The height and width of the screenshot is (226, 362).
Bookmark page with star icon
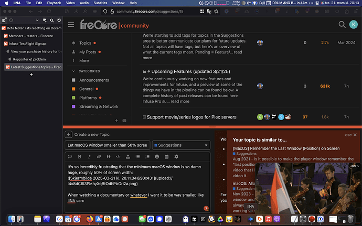[x=216, y=12]
